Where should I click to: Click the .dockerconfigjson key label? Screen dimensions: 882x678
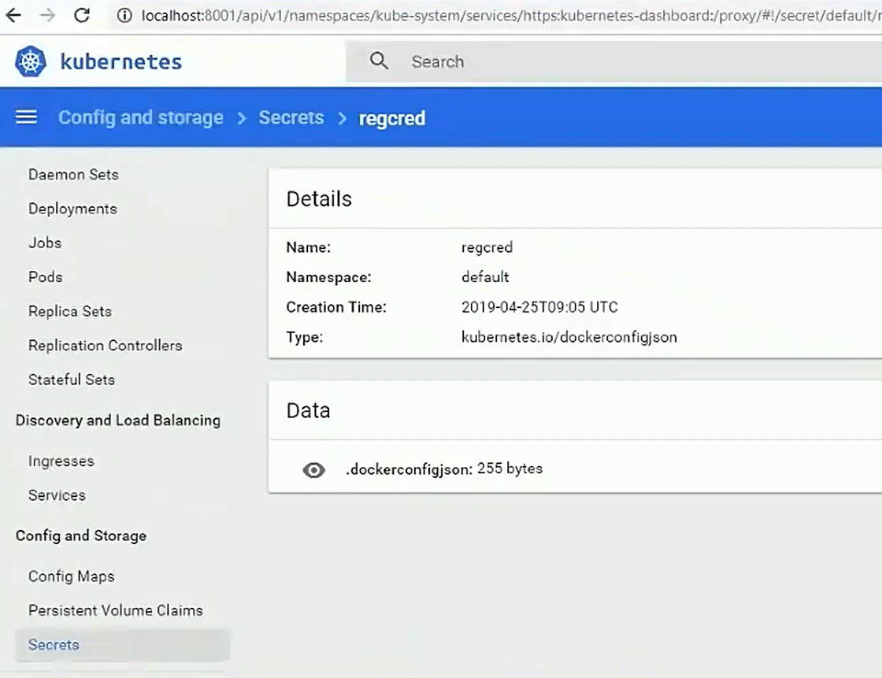click(x=409, y=469)
